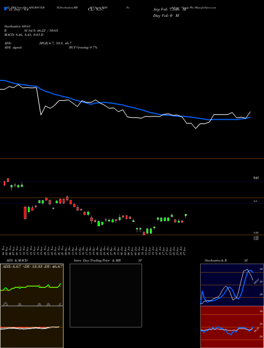The image size is (264, 348).
Task: Click the CL closing price text
Action: pos(96,9)
